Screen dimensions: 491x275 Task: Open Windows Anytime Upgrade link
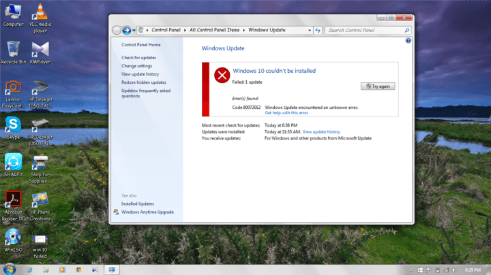pos(147,212)
